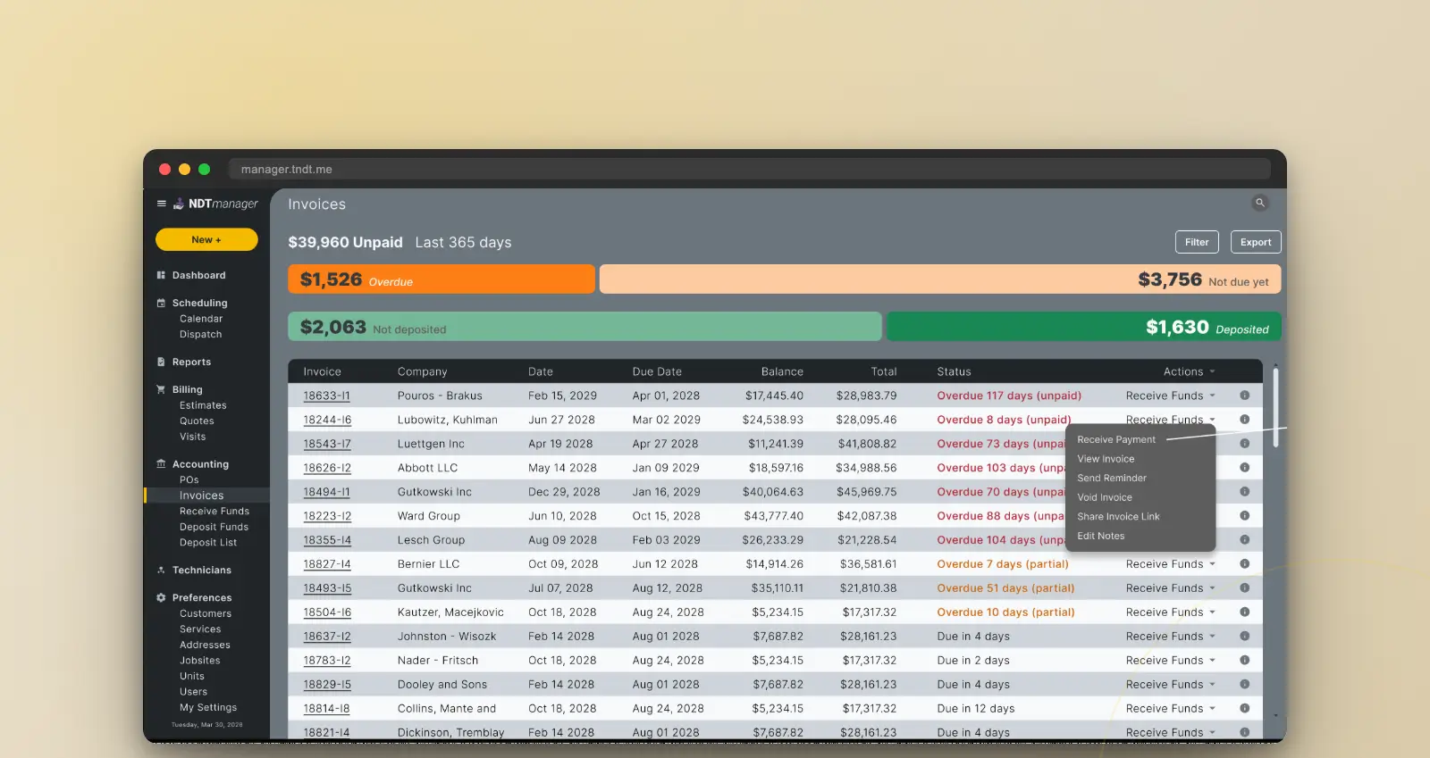
Task: Click the Accounting bank icon
Action: [x=161, y=463]
